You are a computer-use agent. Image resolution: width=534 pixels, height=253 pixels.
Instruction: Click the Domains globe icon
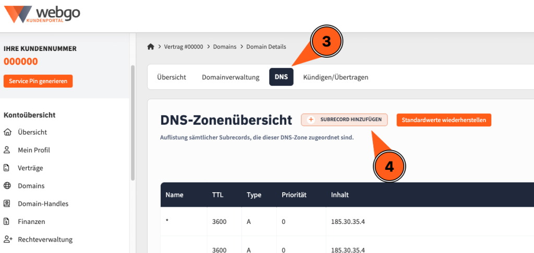click(x=7, y=186)
